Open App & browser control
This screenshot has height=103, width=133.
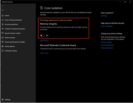pos(13,33)
